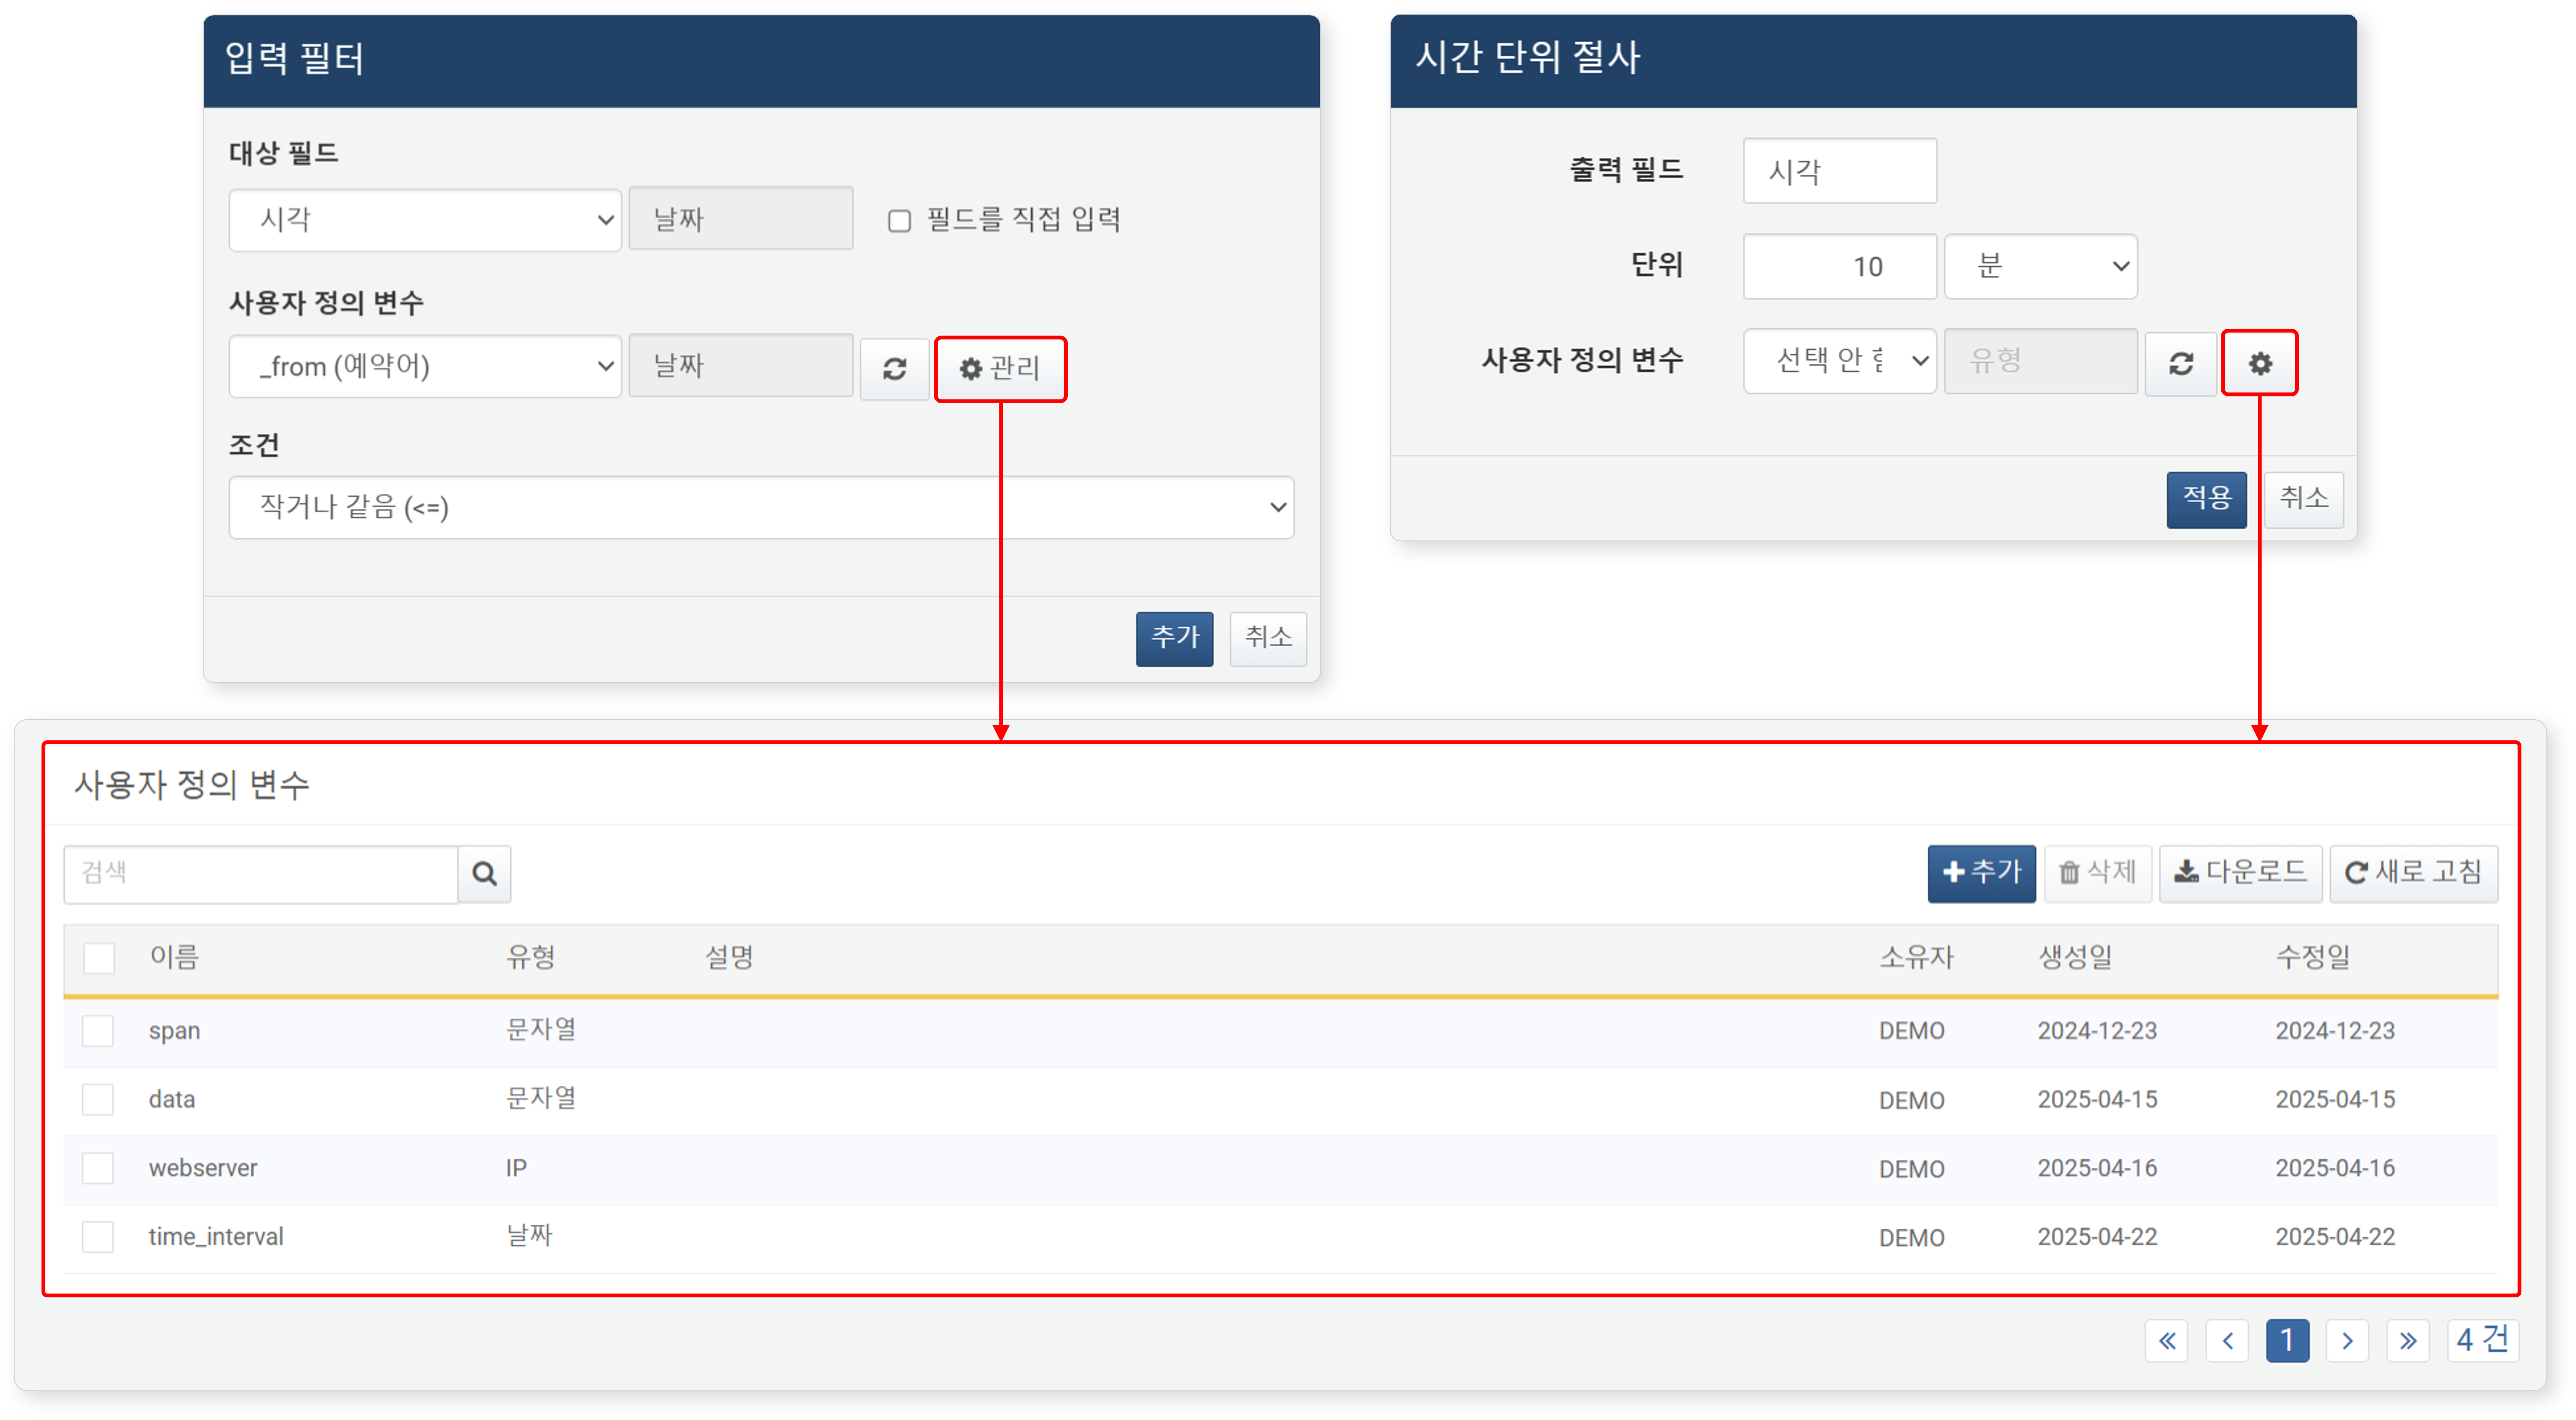Image resolution: width=2576 pixels, height=1420 pixels.
Task: Go to previous page of variables
Action: 2227,1340
